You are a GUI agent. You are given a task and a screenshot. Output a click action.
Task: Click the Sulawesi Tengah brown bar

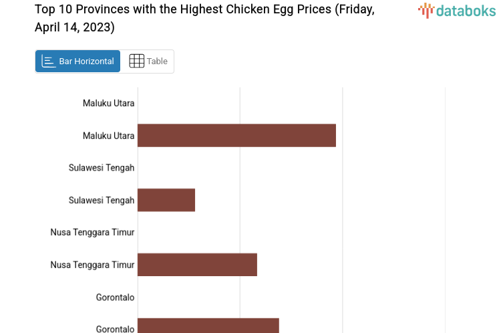pyautogui.click(x=166, y=200)
